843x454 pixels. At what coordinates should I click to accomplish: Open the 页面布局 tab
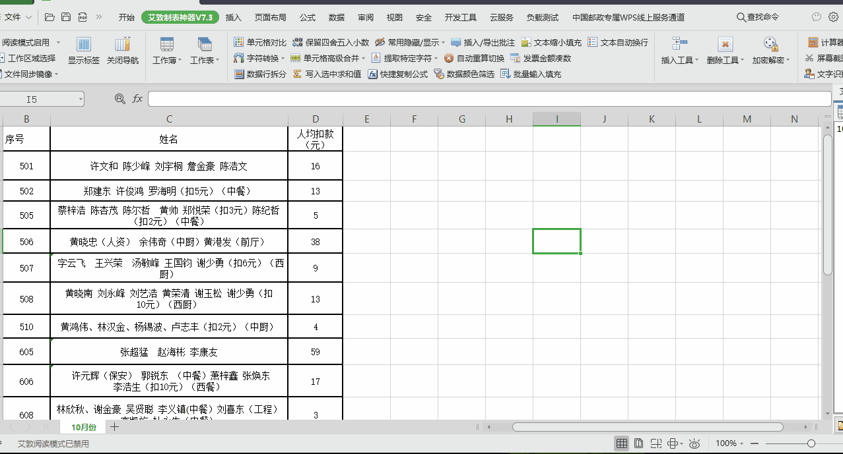click(271, 17)
